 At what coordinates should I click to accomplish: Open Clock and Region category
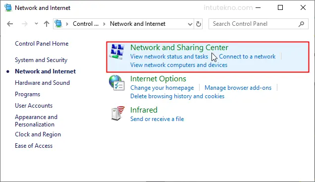pos(38,134)
